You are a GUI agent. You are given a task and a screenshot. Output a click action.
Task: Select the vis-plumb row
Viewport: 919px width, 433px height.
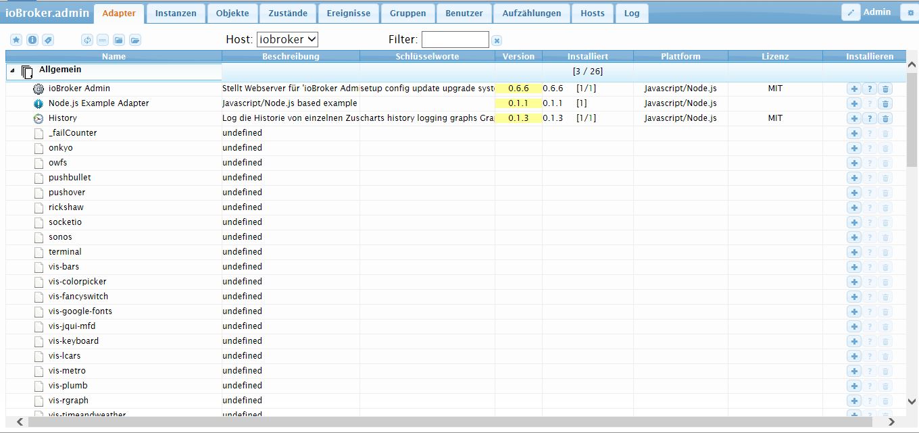click(x=455, y=386)
